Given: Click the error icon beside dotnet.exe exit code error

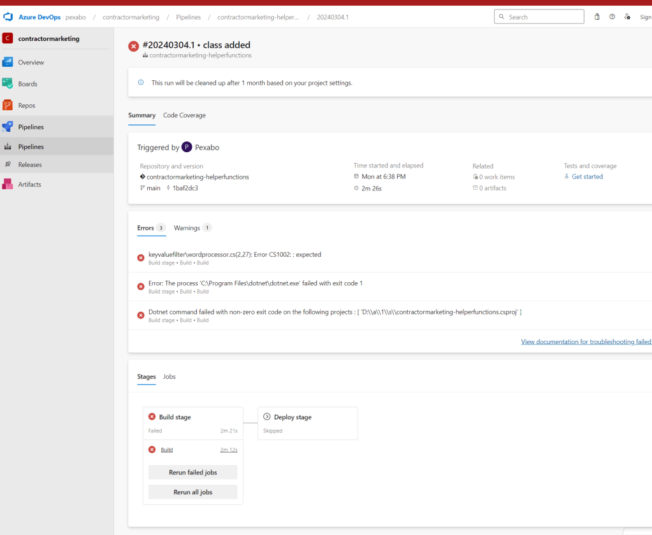Looking at the screenshot, I should point(141,287).
